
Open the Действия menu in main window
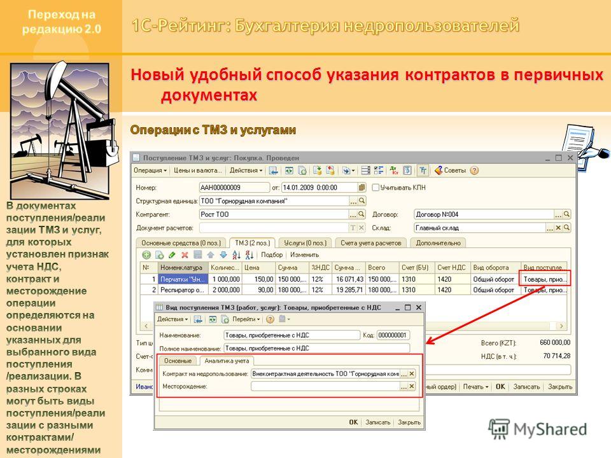(x=246, y=170)
